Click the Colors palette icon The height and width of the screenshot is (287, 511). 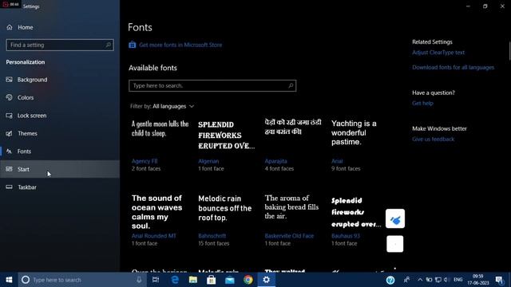9,97
